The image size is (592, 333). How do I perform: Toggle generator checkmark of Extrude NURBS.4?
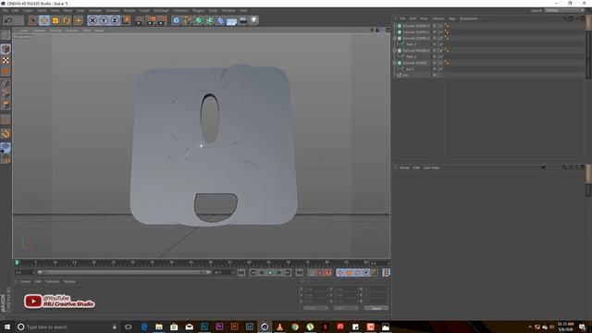click(x=440, y=26)
